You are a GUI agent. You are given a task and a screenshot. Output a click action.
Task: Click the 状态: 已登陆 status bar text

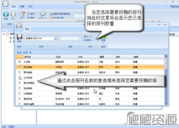point(8,127)
